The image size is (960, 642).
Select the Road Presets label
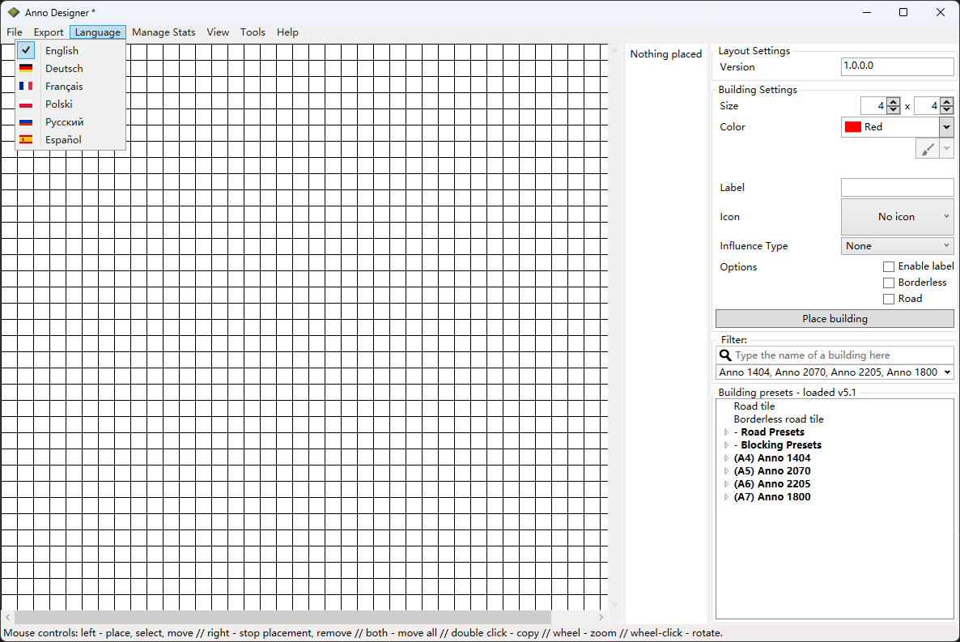click(769, 432)
